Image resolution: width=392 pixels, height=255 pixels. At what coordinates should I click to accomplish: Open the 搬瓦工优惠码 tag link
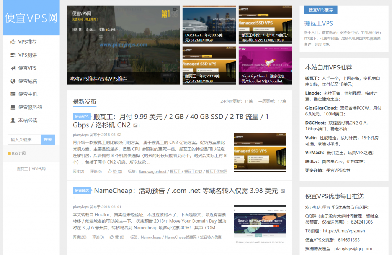217,171
